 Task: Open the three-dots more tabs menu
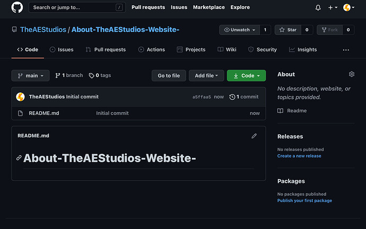pos(346,50)
